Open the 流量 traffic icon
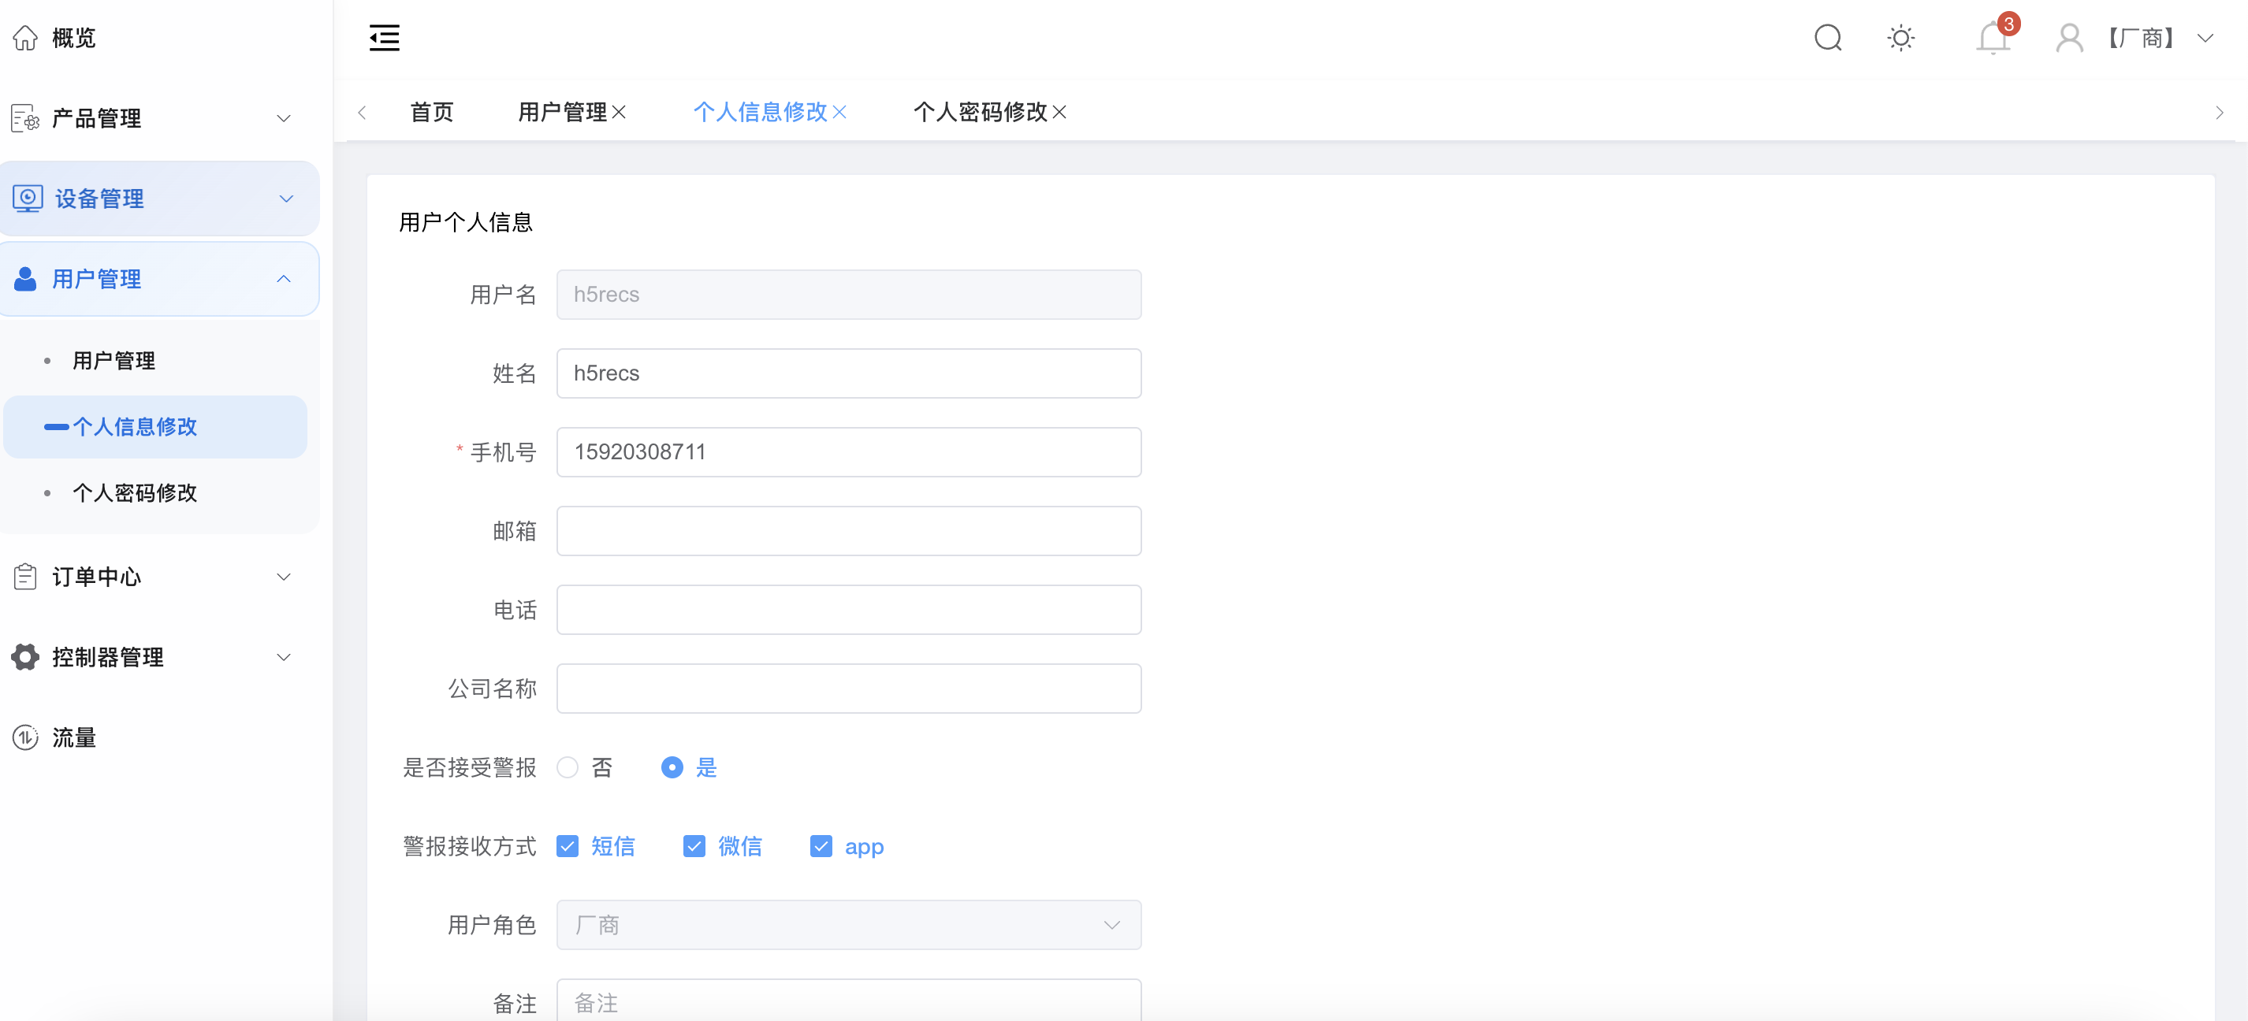Viewport: 2248px width, 1021px height. pyautogui.click(x=24, y=737)
